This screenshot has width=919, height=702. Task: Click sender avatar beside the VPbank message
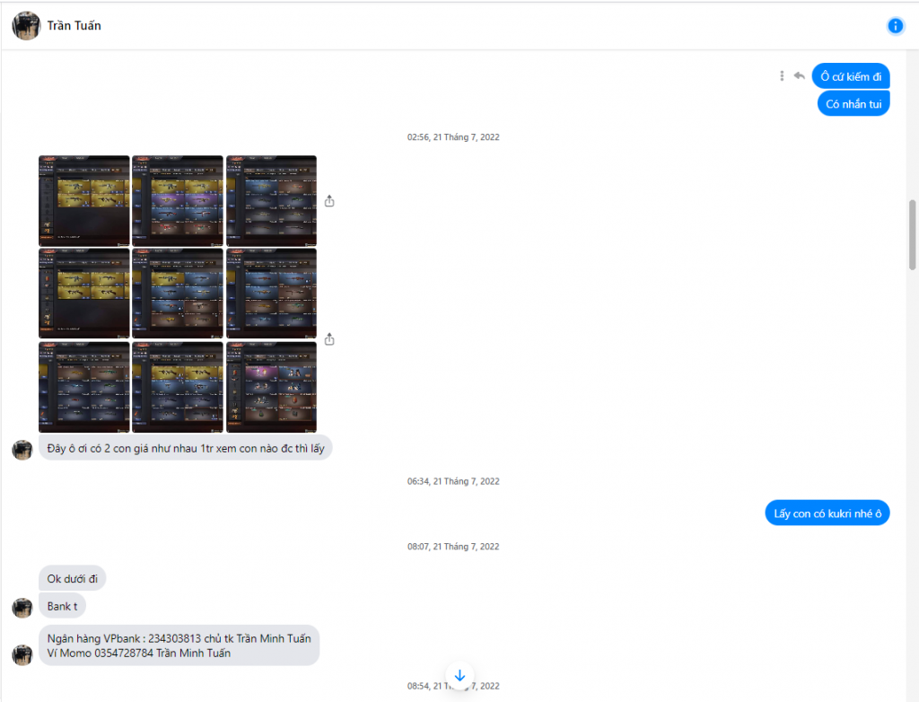(22, 654)
